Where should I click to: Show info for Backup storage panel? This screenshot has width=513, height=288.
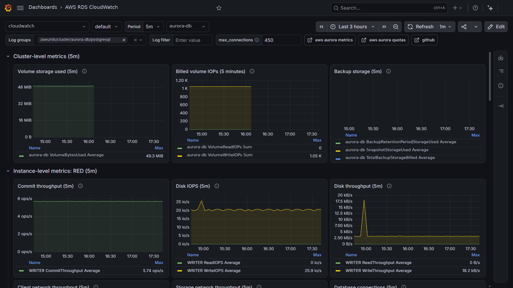point(388,71)
